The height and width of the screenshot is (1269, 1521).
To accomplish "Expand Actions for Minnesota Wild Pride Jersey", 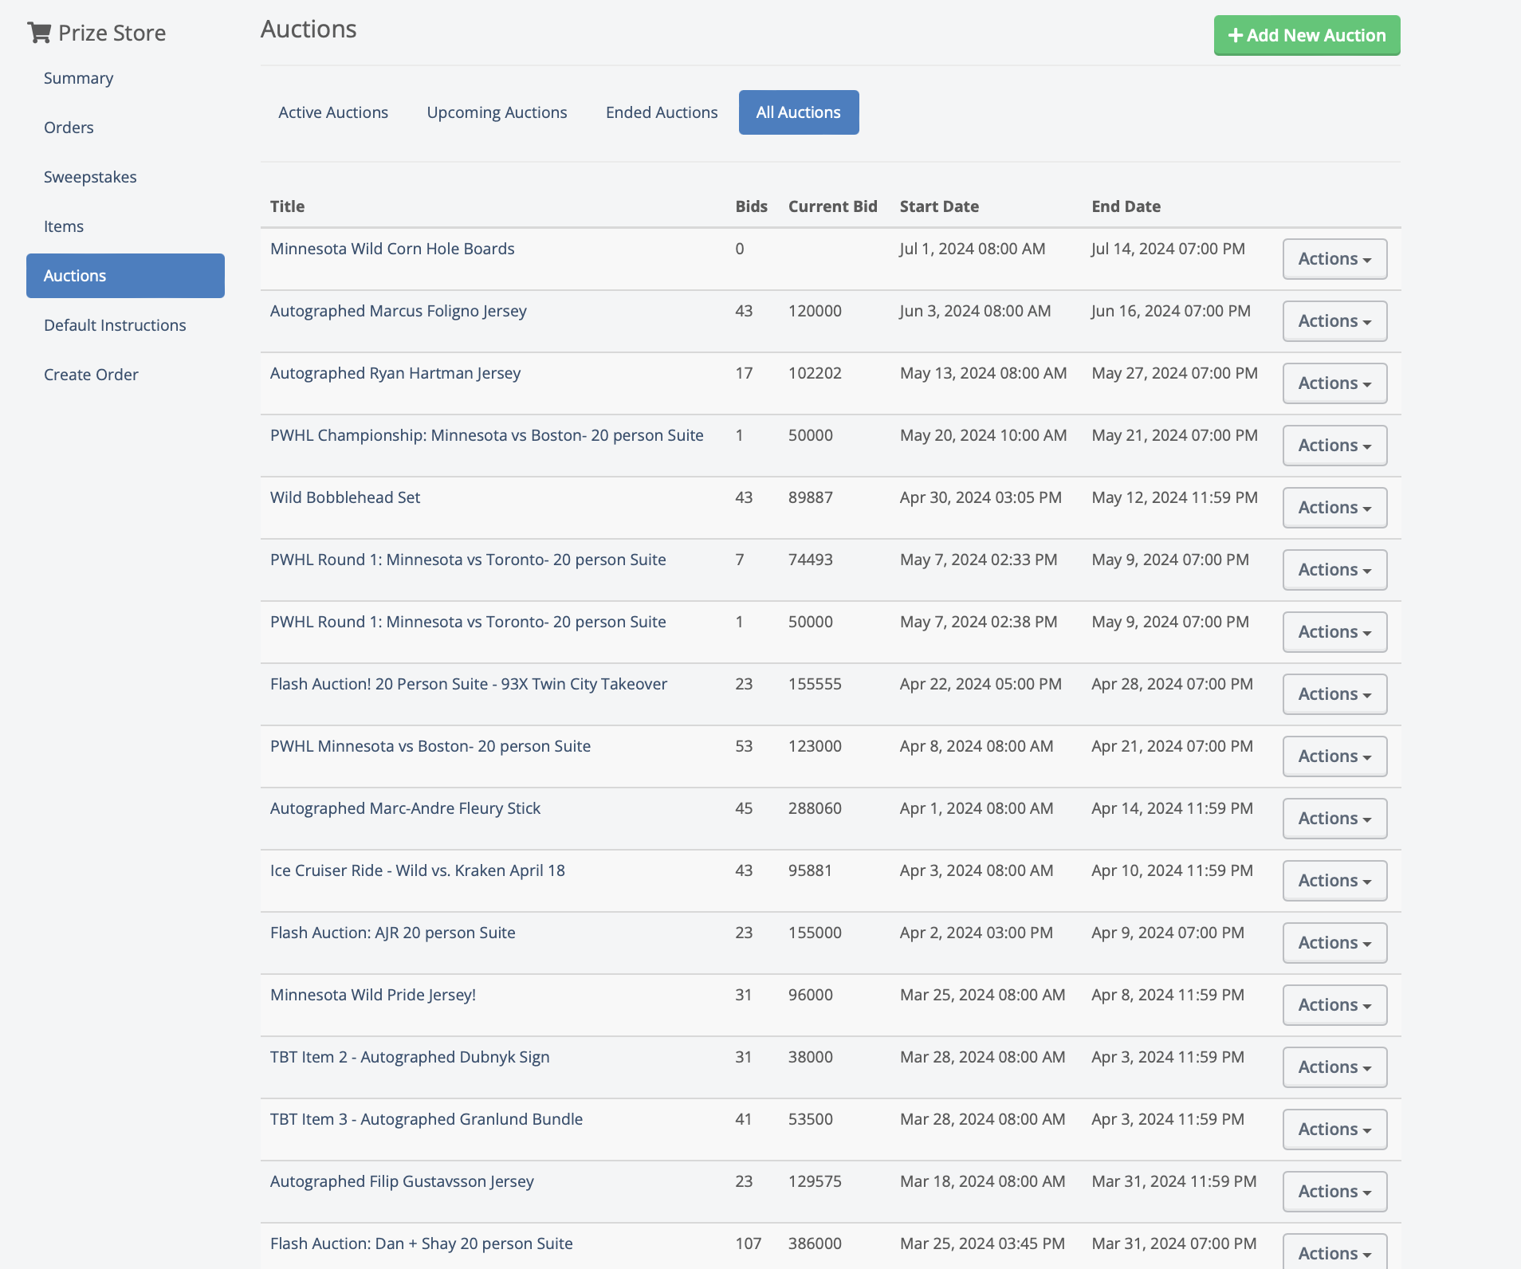I will [x=1334, y=1005].
